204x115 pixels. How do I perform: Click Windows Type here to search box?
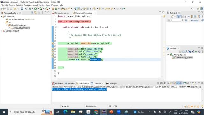tap(31, 112)
